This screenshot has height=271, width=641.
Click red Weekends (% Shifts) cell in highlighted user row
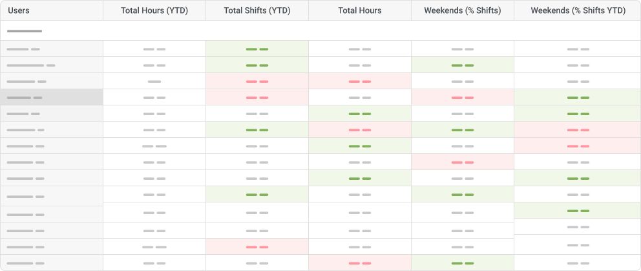tap(463, 98)
